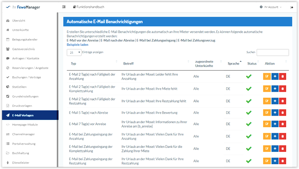Toggle status checkmark for 'Leider fehlt Ihre Anzahlung'
This screenshot has height=169, width=299.
coord(249,77)
